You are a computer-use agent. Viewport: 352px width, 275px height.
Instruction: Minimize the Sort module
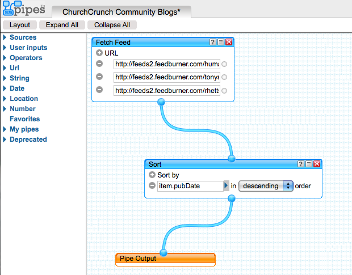click(x=309, y=164)
